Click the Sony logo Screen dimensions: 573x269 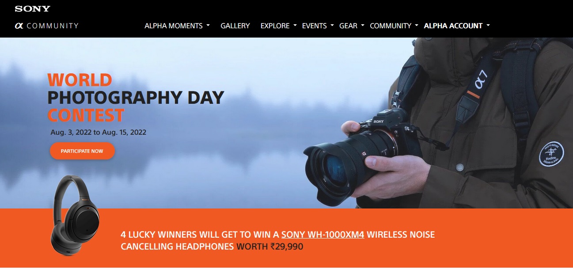coord(32,9)
